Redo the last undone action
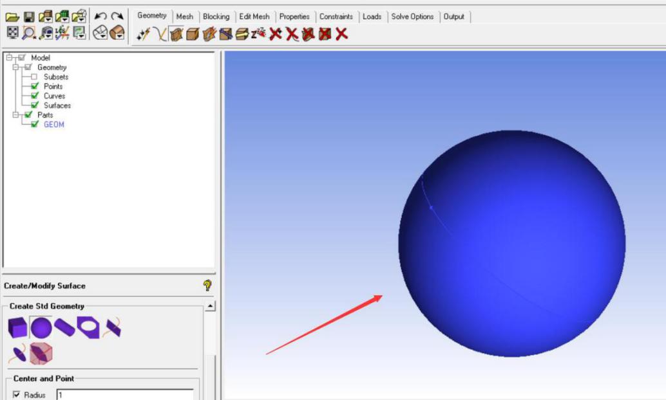 117,17
